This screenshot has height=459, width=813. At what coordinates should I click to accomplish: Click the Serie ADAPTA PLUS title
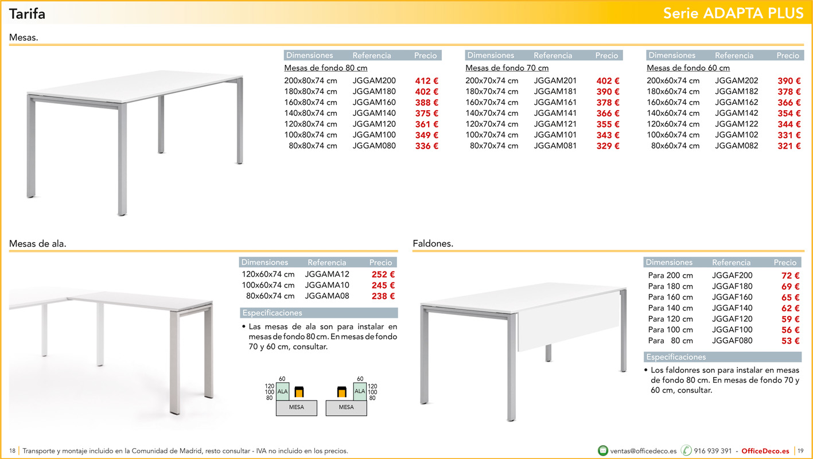[x=733, y=13]
